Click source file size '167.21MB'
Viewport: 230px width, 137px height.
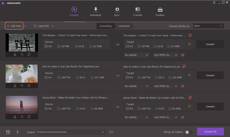[99, 77]
